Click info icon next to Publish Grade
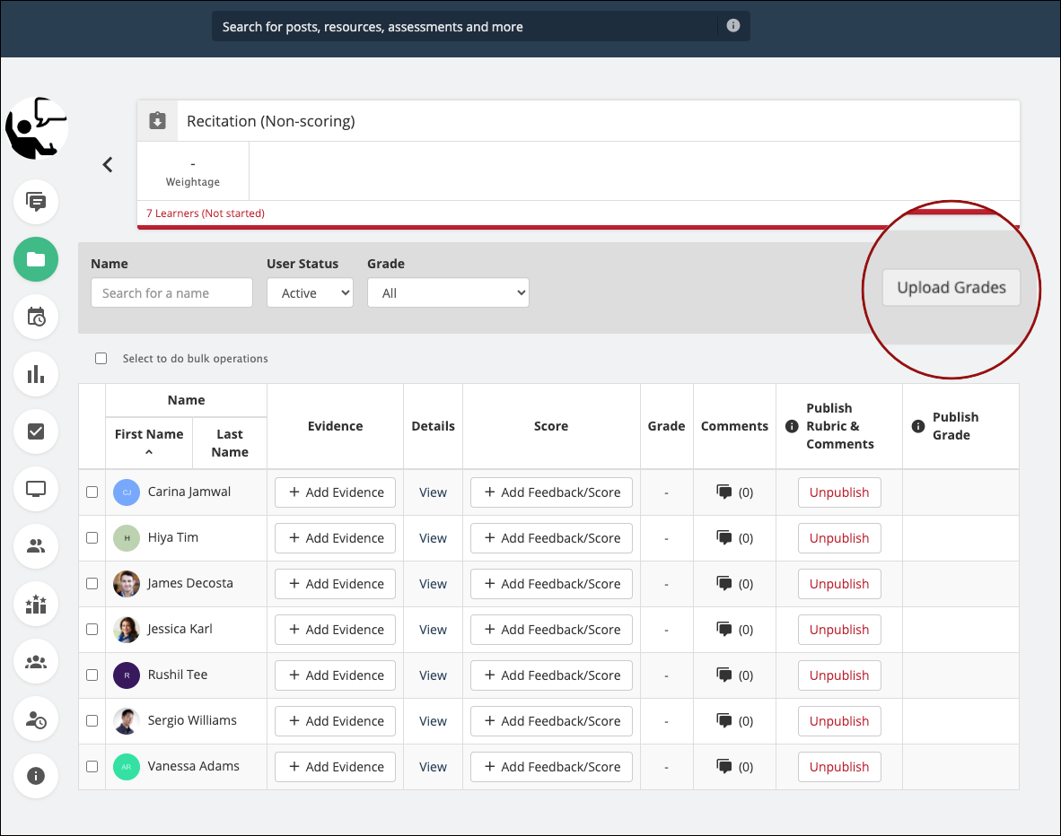The image size is (1061, 836). 918,426
